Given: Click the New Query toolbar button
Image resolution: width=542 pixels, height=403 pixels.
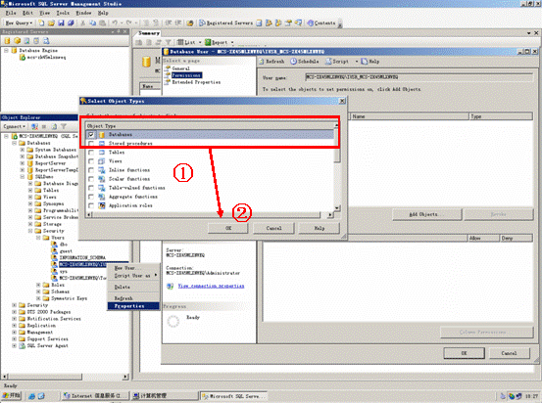Looking at the screenshot, I should (x=19, y=23).
